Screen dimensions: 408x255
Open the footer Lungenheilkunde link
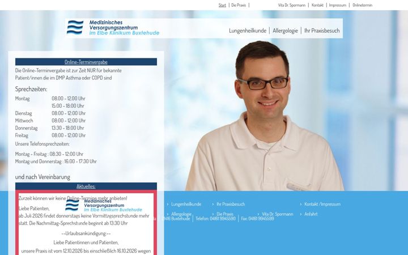point(186,204)
